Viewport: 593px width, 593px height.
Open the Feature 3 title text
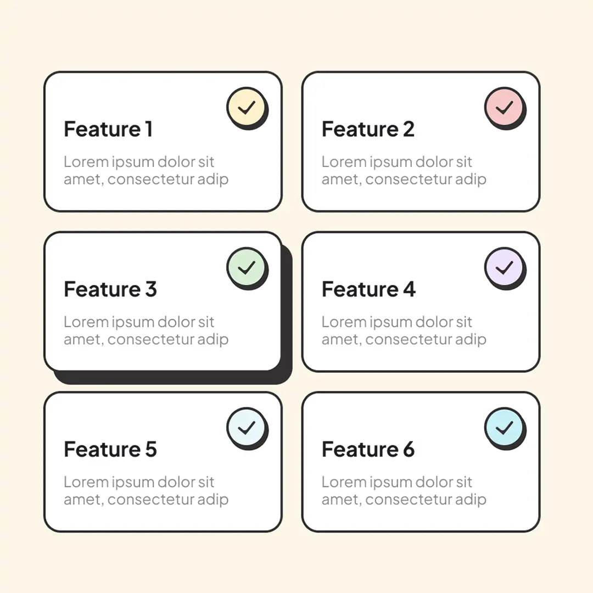[x=110, y=289]
